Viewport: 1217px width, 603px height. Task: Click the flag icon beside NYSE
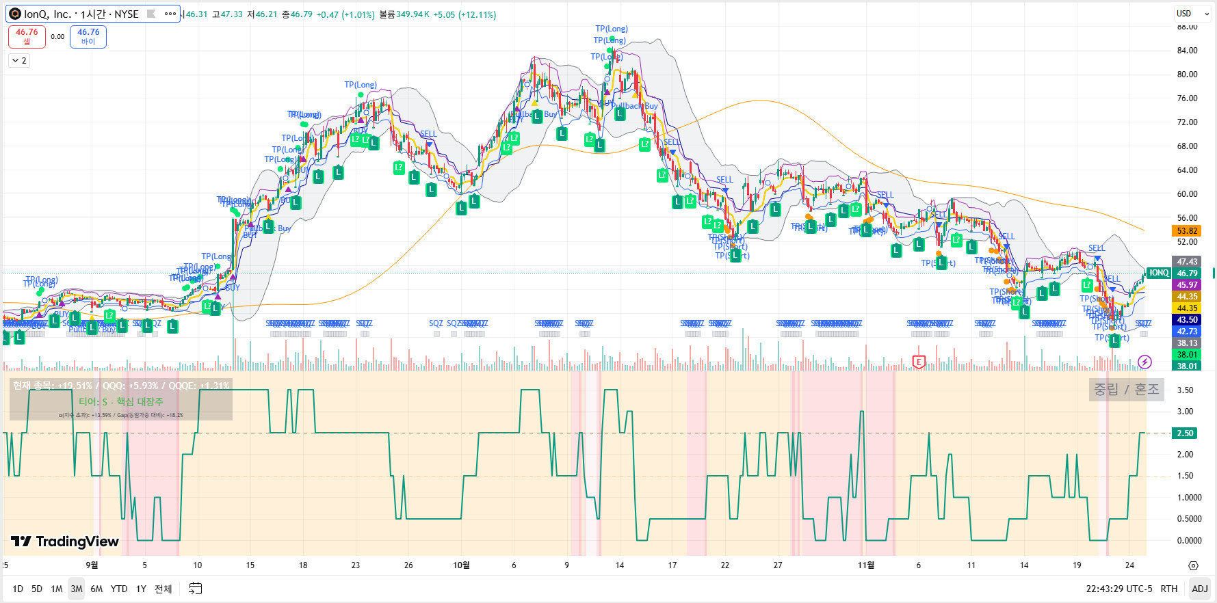[x=151, y=14]
